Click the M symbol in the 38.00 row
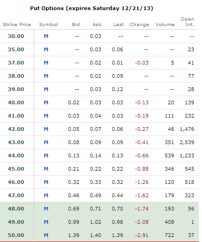The height and width of the screenshot is (242, 202). tap(46, 76)
